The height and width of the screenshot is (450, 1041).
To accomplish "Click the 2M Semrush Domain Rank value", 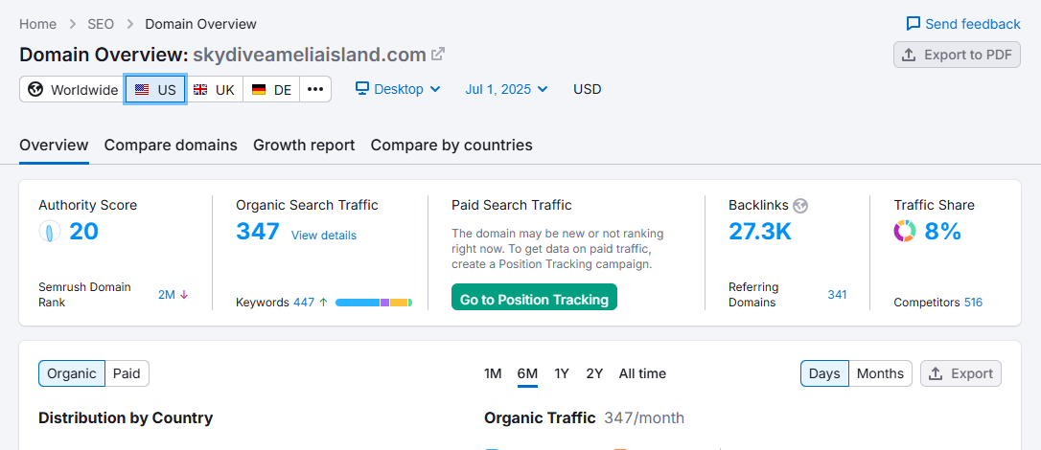I will pos(167,295).
